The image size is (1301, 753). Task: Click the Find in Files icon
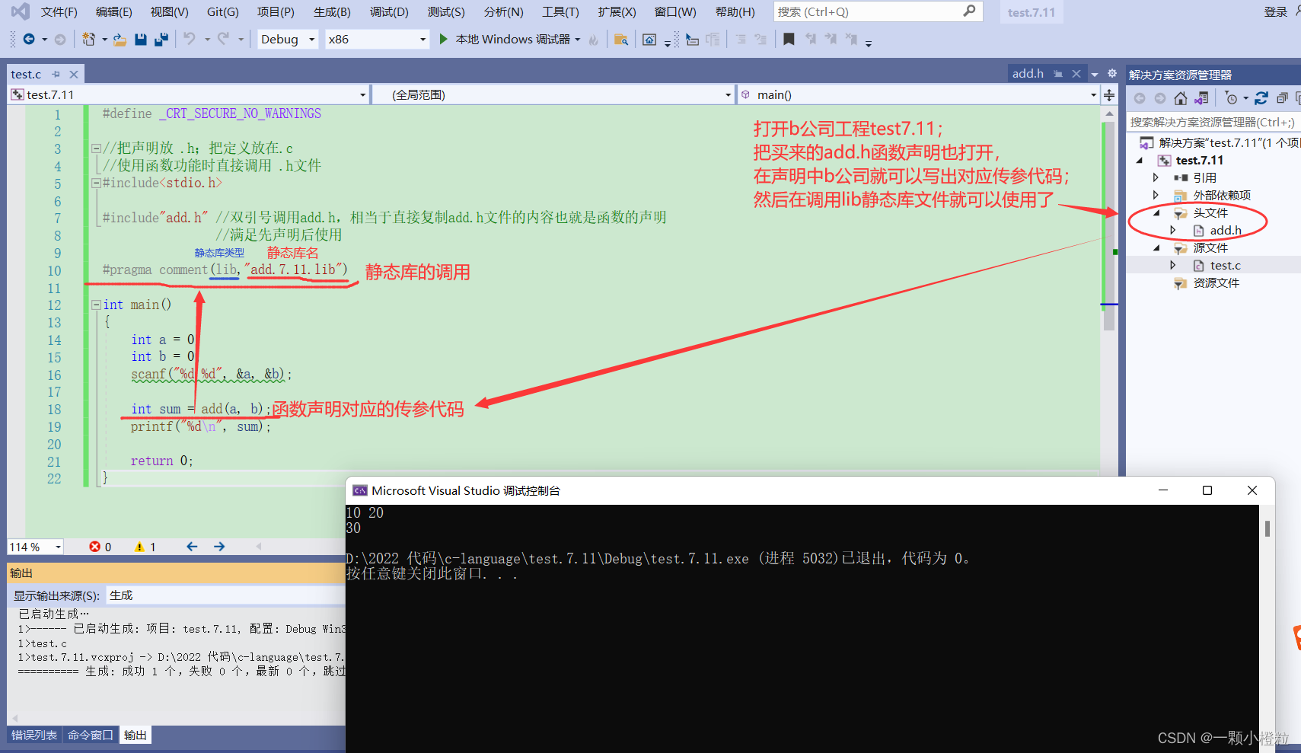pyautogui.click(x=621, y=40)
